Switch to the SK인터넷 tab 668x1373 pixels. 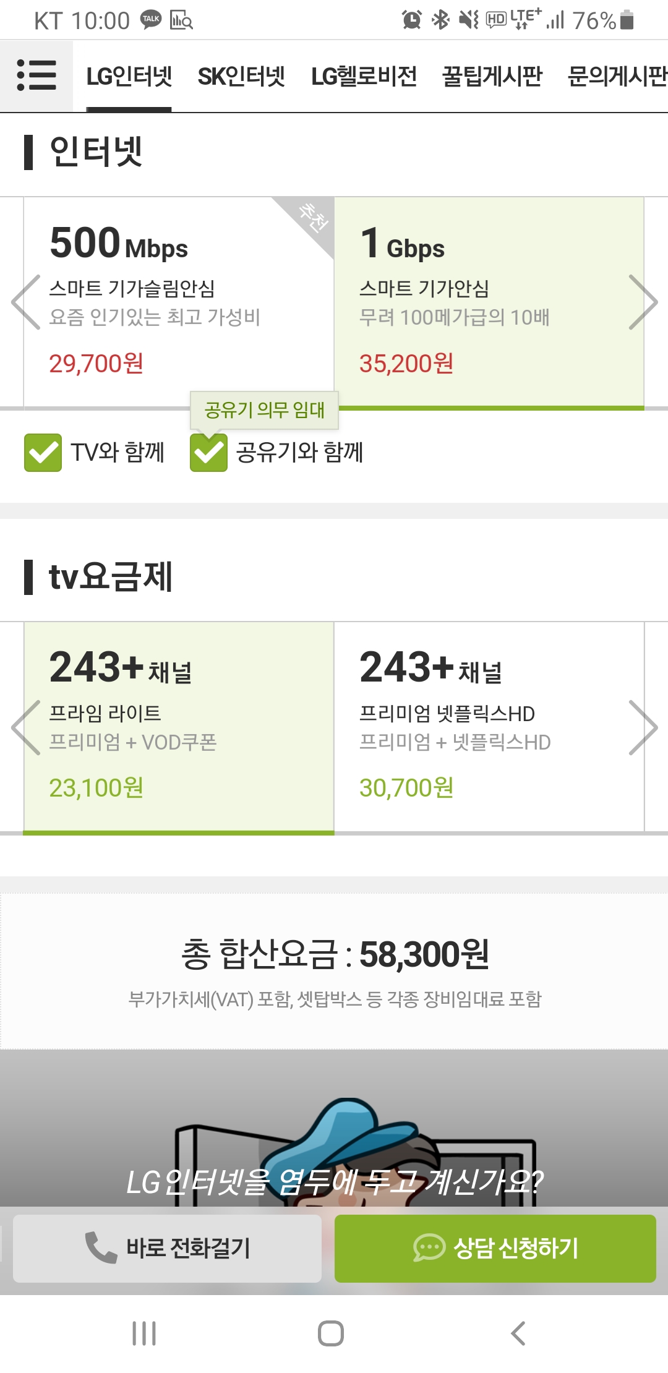[x=241, y=77]
